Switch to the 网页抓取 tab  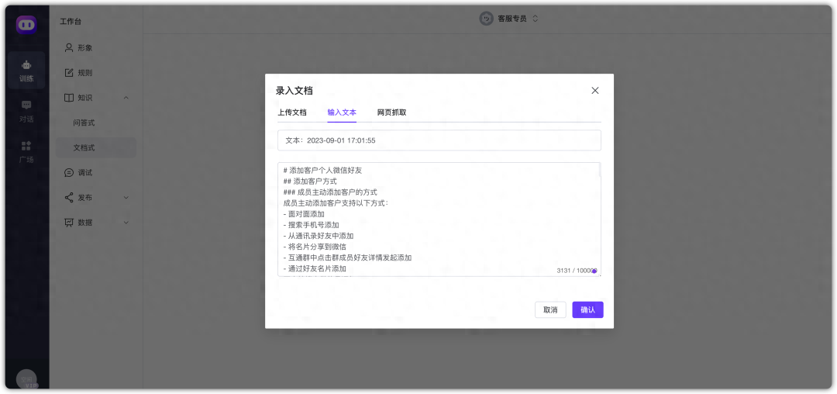tap(392, 112)
